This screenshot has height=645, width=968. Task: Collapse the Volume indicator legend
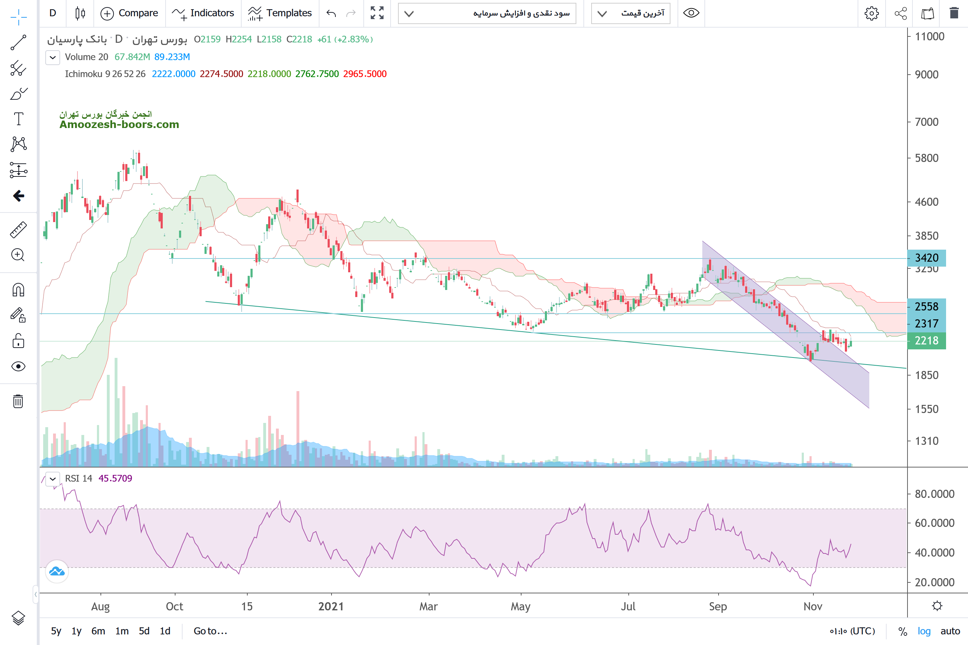pos(53,57)
